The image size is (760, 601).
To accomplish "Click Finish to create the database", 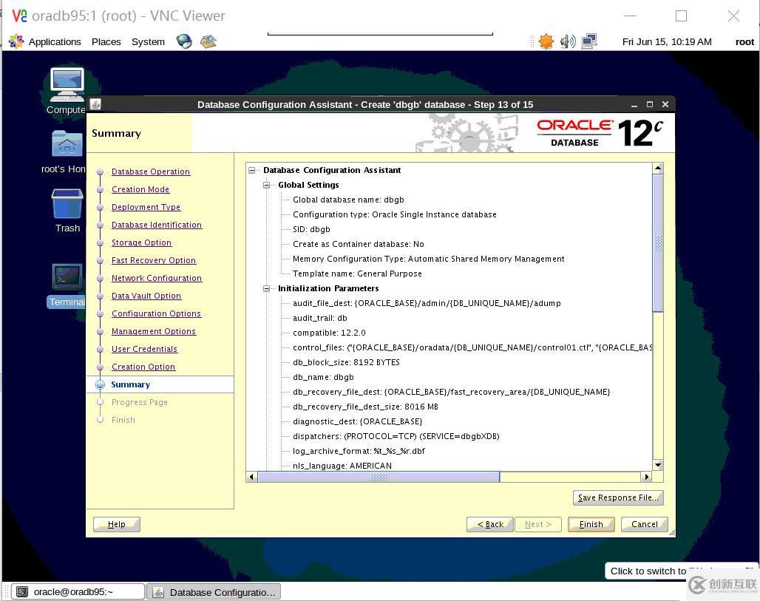I will pos(591,524).
